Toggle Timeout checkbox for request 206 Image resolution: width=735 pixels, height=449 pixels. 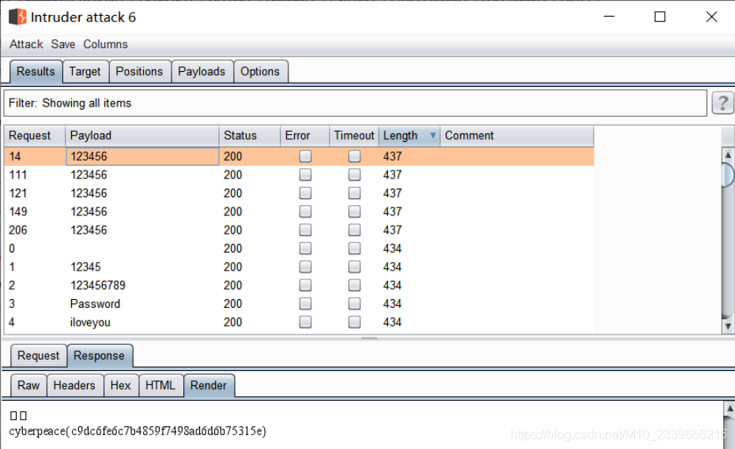pyautogui.click(x=354, y=230)
